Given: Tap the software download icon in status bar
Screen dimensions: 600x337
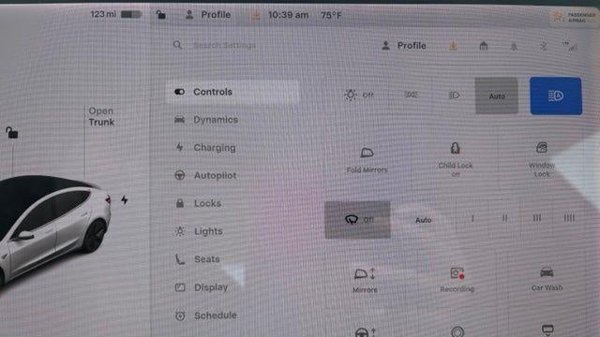Looking at the screenshot, I should click(x=256, y=15).
